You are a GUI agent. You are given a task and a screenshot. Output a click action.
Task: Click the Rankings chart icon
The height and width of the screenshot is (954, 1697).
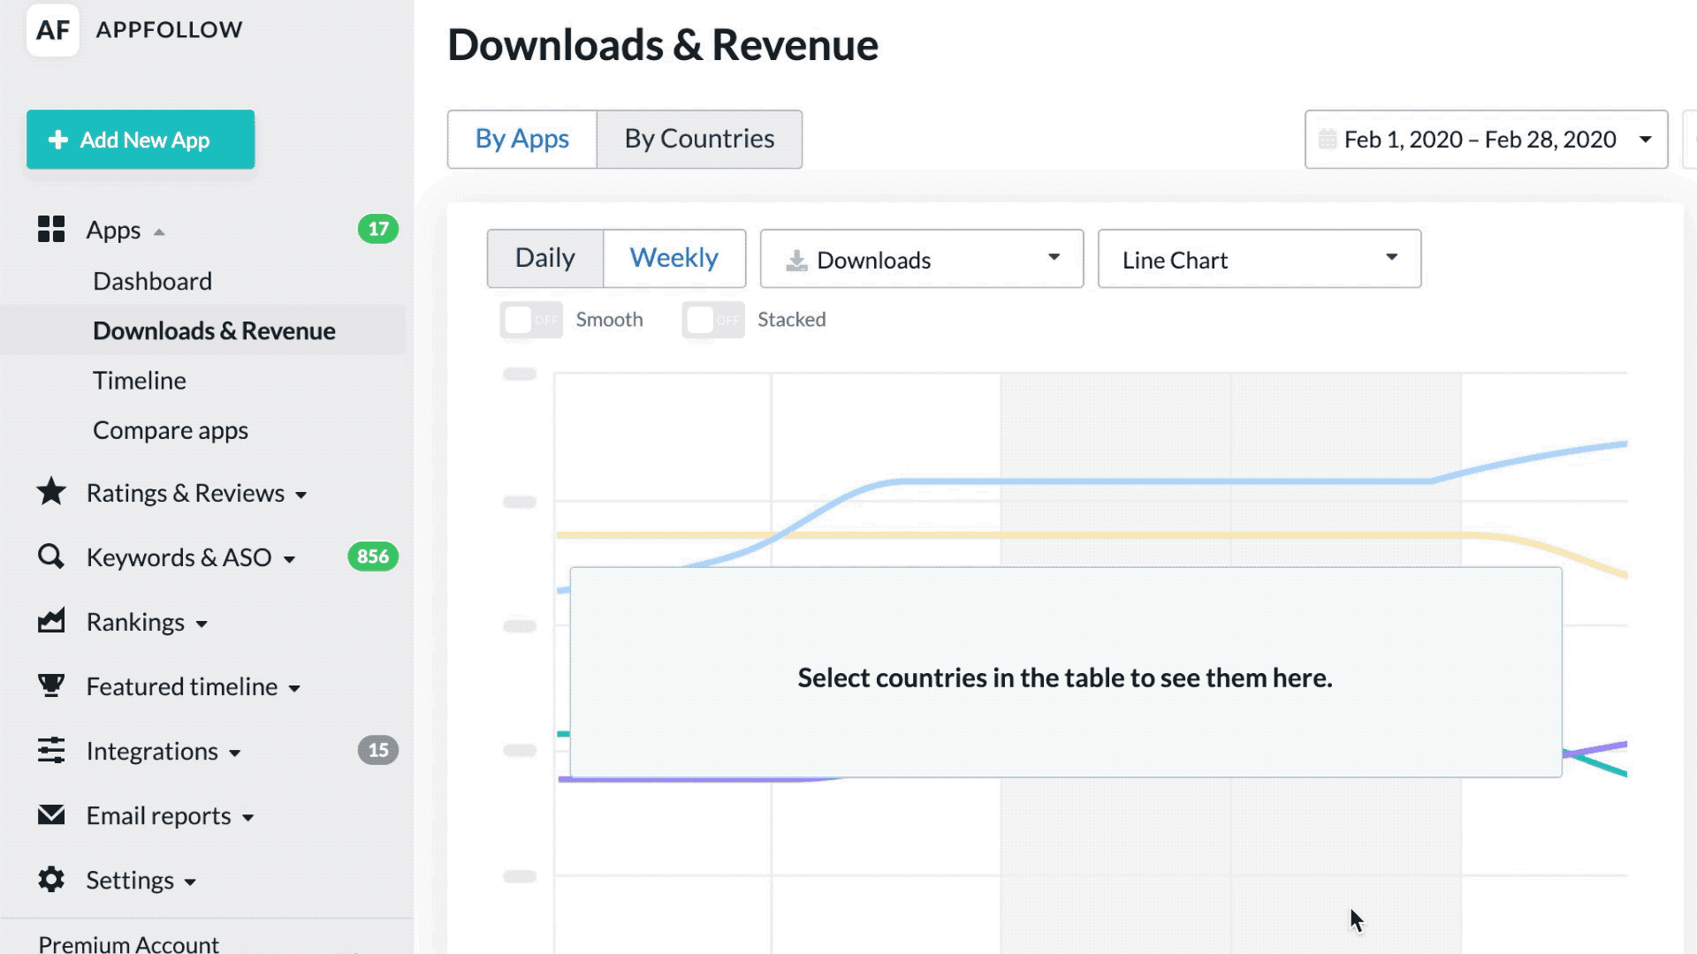pyautogui.click(x=51, y=621)
